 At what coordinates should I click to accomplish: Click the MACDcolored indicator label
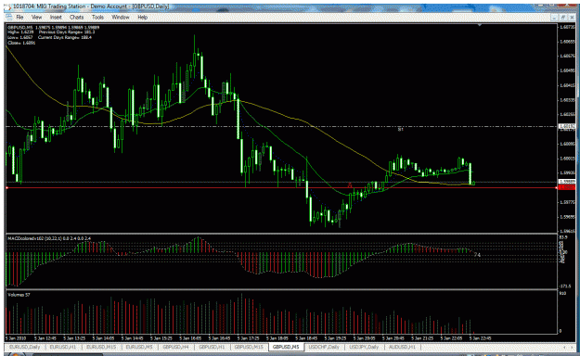pos(49,238)
